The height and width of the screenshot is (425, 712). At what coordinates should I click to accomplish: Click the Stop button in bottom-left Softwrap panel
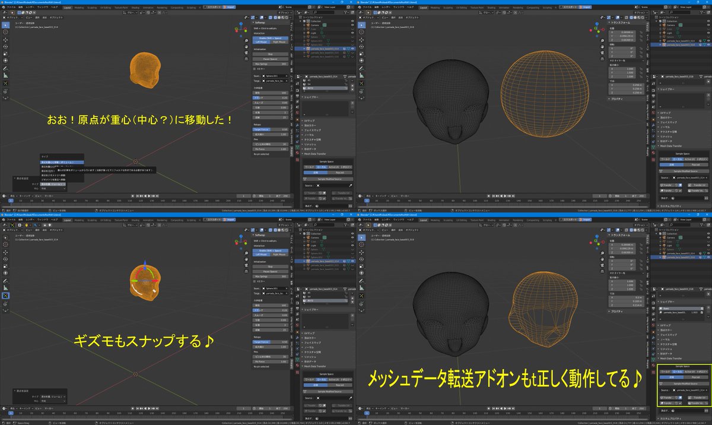point(271,267)
